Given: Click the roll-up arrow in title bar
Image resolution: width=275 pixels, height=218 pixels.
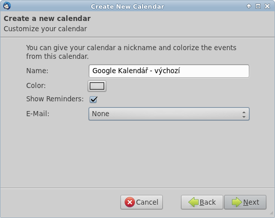Looking at the screenshot, I should tap(249, 6).
